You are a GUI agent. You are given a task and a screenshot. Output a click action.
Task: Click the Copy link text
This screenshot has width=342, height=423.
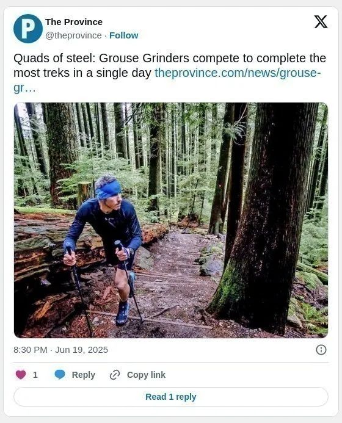point(146,375)
